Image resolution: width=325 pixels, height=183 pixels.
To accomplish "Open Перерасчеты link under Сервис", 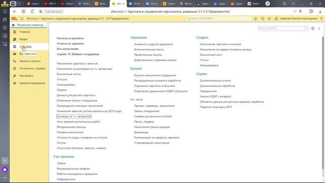I will pyautogui.click(x=208, y=91).
